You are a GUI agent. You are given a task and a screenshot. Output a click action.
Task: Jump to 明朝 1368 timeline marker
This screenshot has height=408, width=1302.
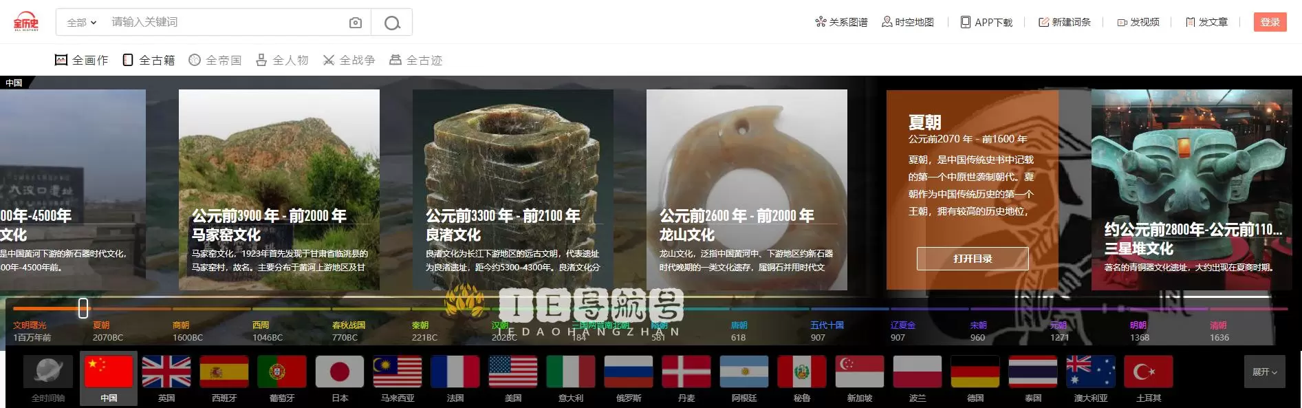(x=1139, y=331)
